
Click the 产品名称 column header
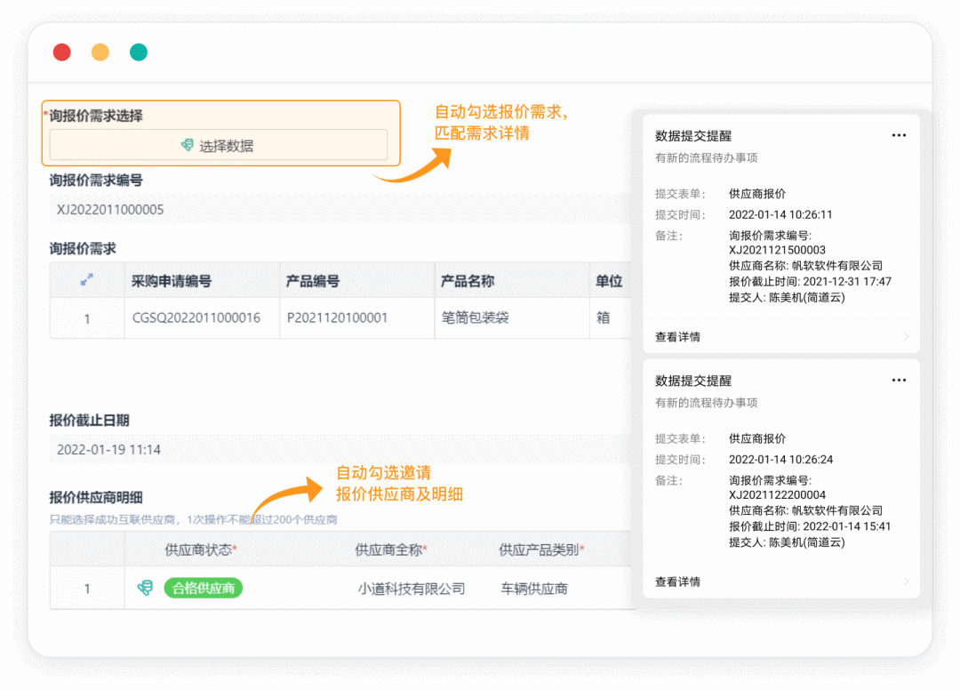click(468, 281)
